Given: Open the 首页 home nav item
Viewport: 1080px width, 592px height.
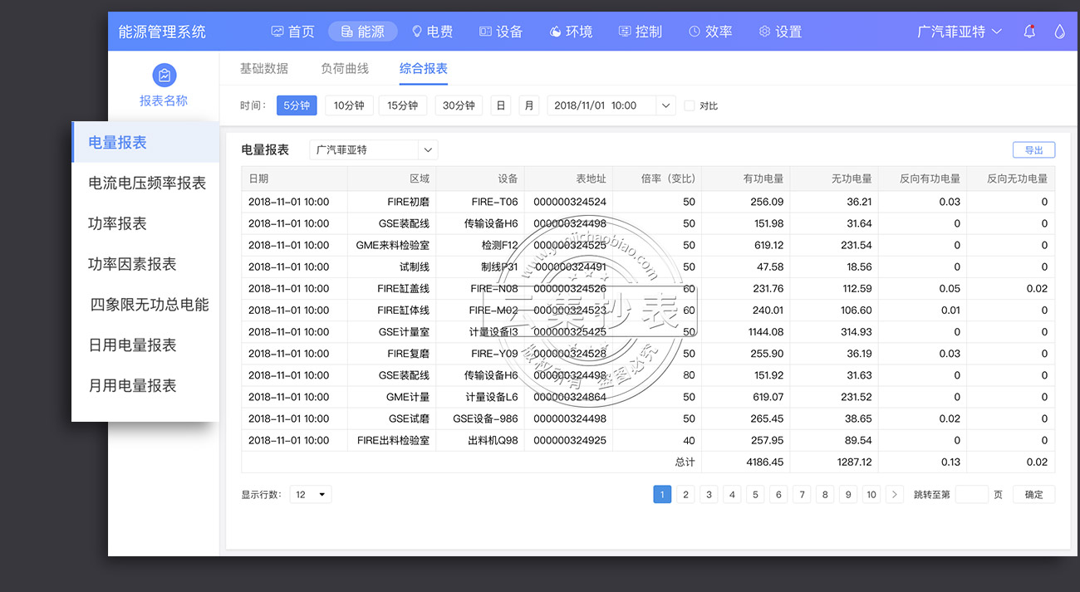Looking at the screenshot, I should [x=292, y=32].
